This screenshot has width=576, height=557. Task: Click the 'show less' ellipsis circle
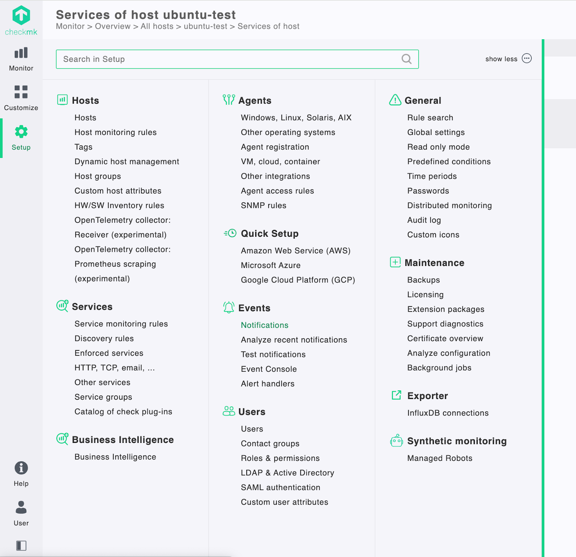527,59
